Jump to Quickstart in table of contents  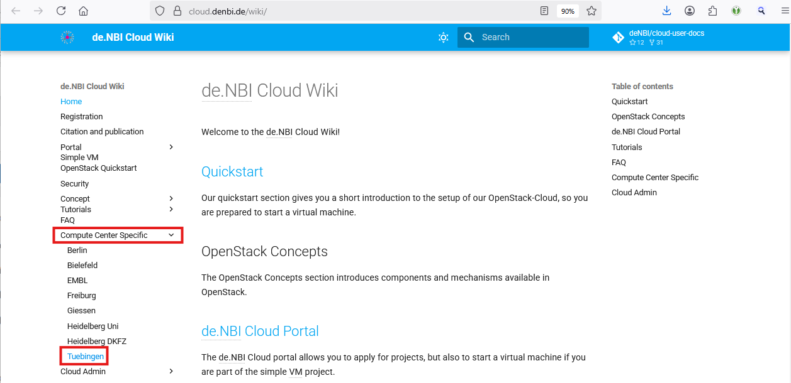pyautogui.click(x=629, y=102)
